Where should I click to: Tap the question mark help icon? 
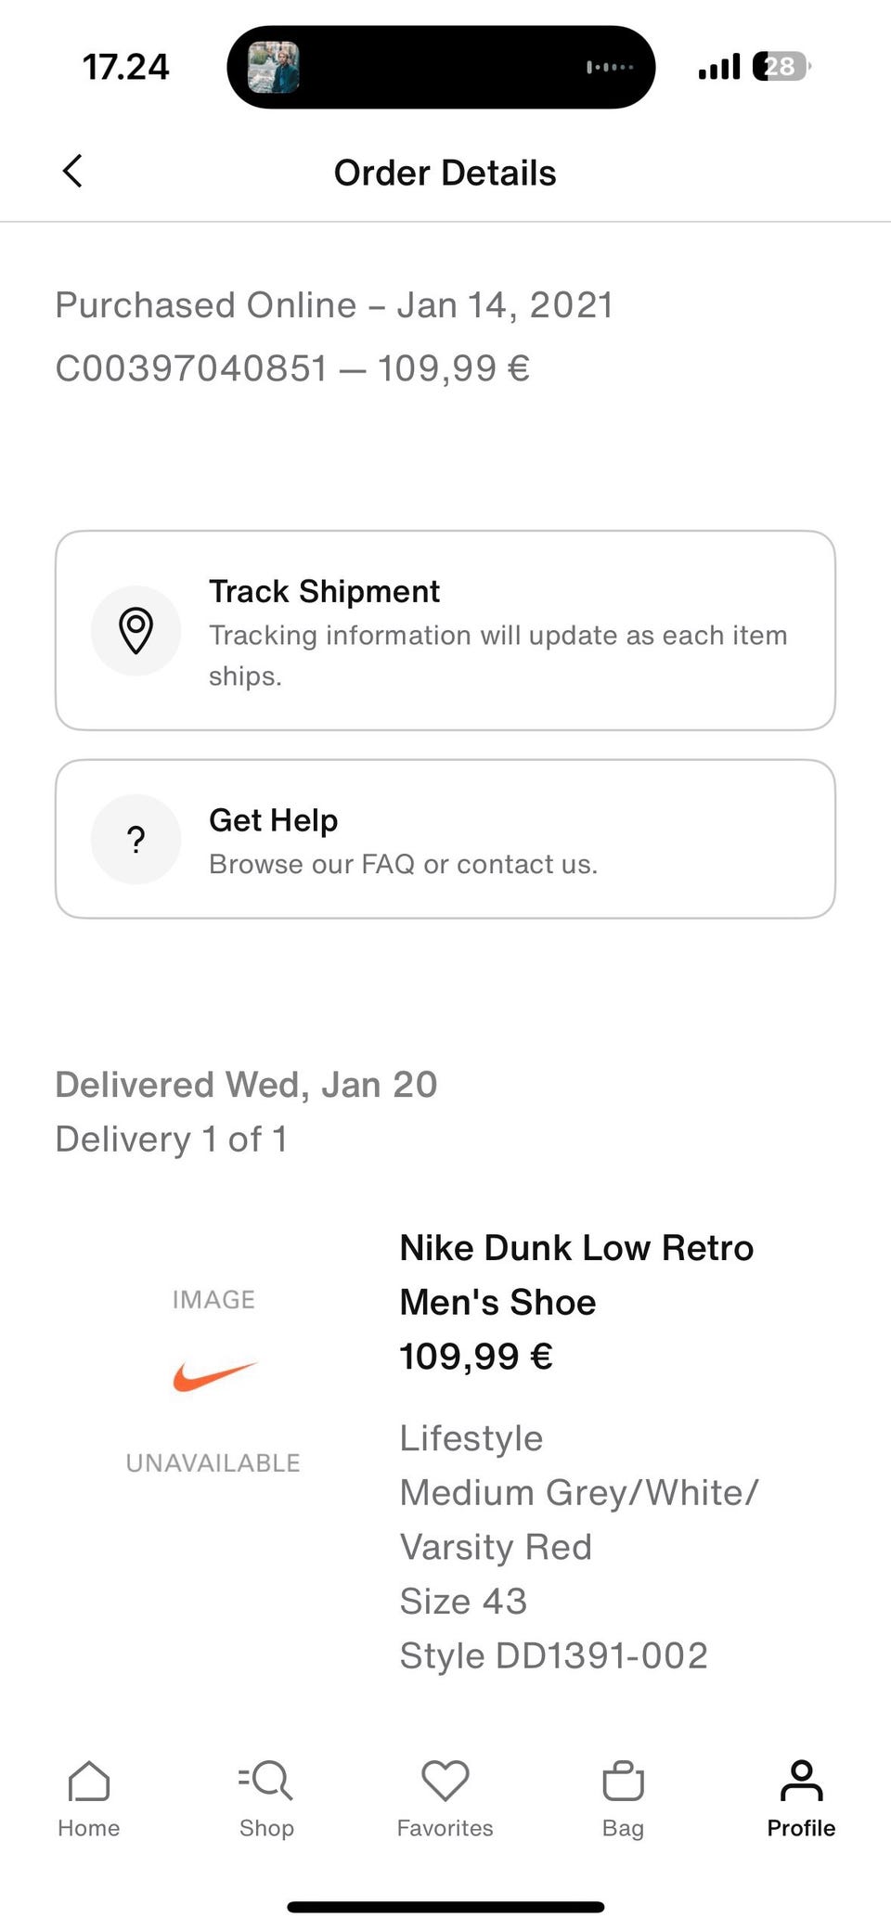(136, 840)
